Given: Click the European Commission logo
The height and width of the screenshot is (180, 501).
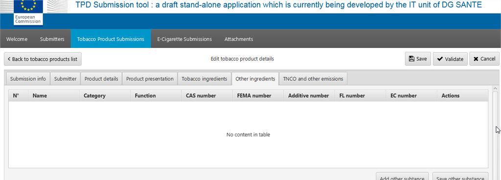Looking at the screenshot, I should [x=28, y=12].
